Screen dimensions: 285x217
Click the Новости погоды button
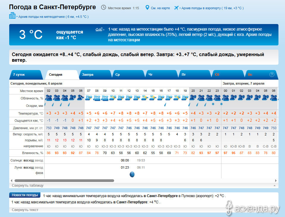click(25, 195)
